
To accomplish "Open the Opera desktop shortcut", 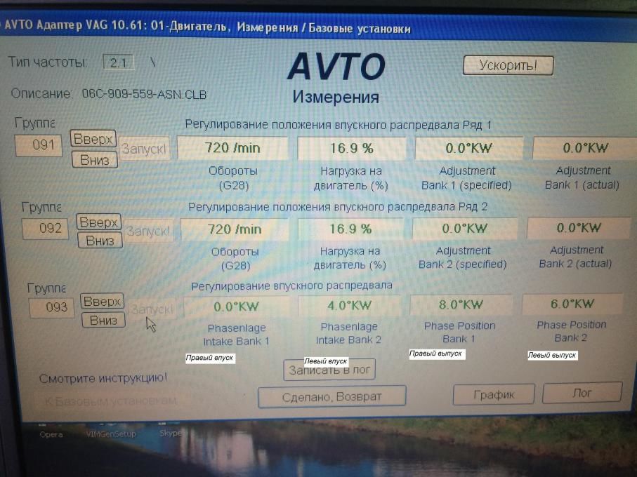I will tap(51, 434).
